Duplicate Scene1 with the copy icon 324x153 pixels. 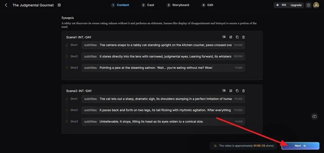[x=237, y=37]
